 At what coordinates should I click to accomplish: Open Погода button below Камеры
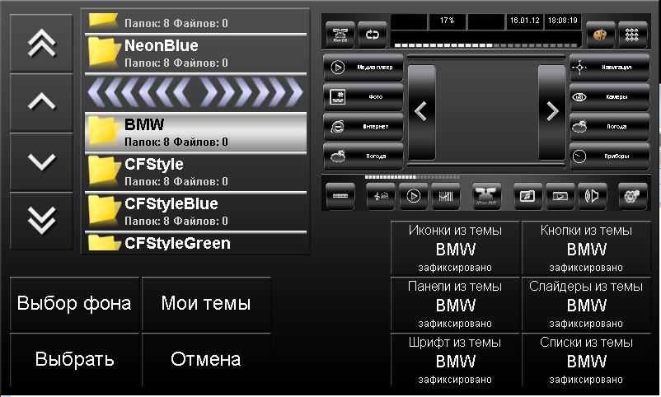(x=610, y=127)
